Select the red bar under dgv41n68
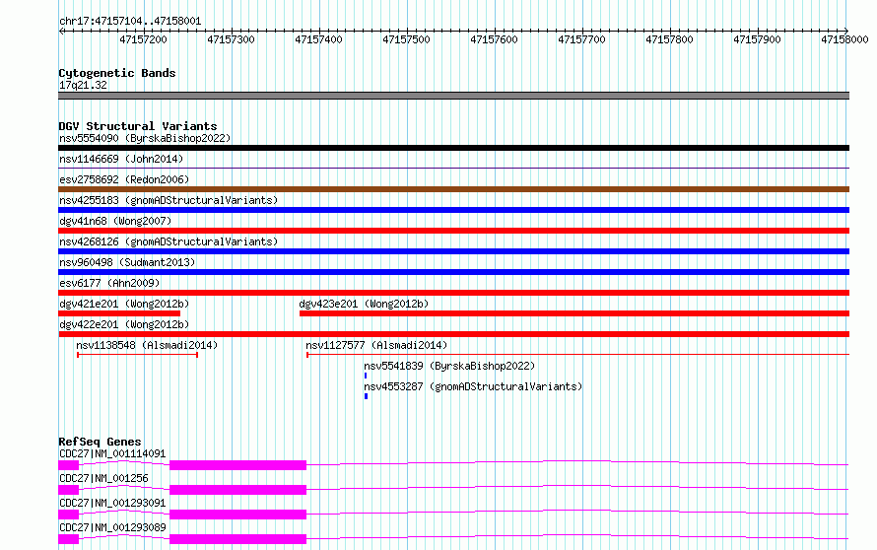The height and width of the screenshot is (550, 877). [453, 231]
